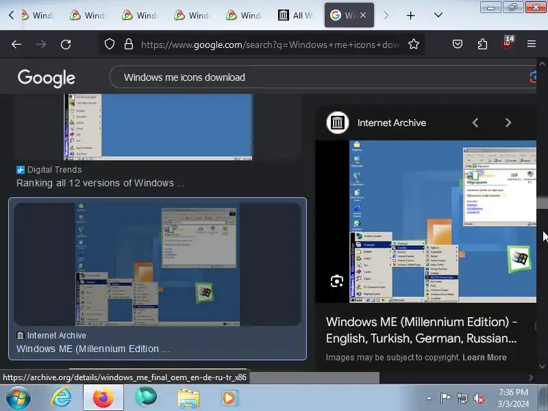548x411 pixels.
Task: Click the Learn More copyright link
Action: pos(484,357)
